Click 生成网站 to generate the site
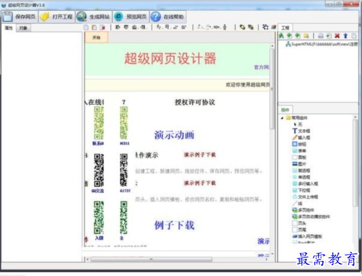The width and height of the screenshot is (362, 276). [94, 17]
